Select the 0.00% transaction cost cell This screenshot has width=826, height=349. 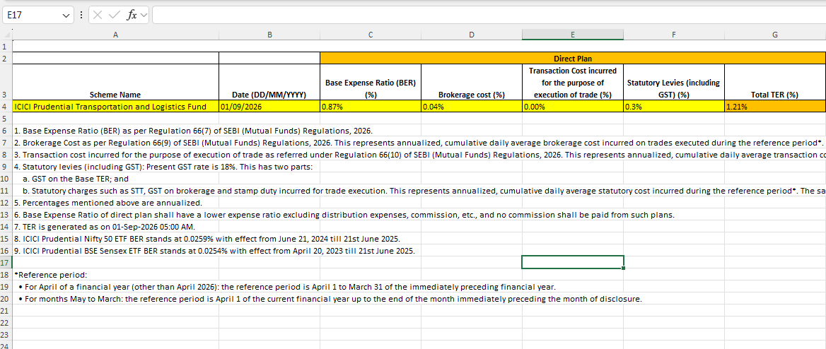click(573, 107)
